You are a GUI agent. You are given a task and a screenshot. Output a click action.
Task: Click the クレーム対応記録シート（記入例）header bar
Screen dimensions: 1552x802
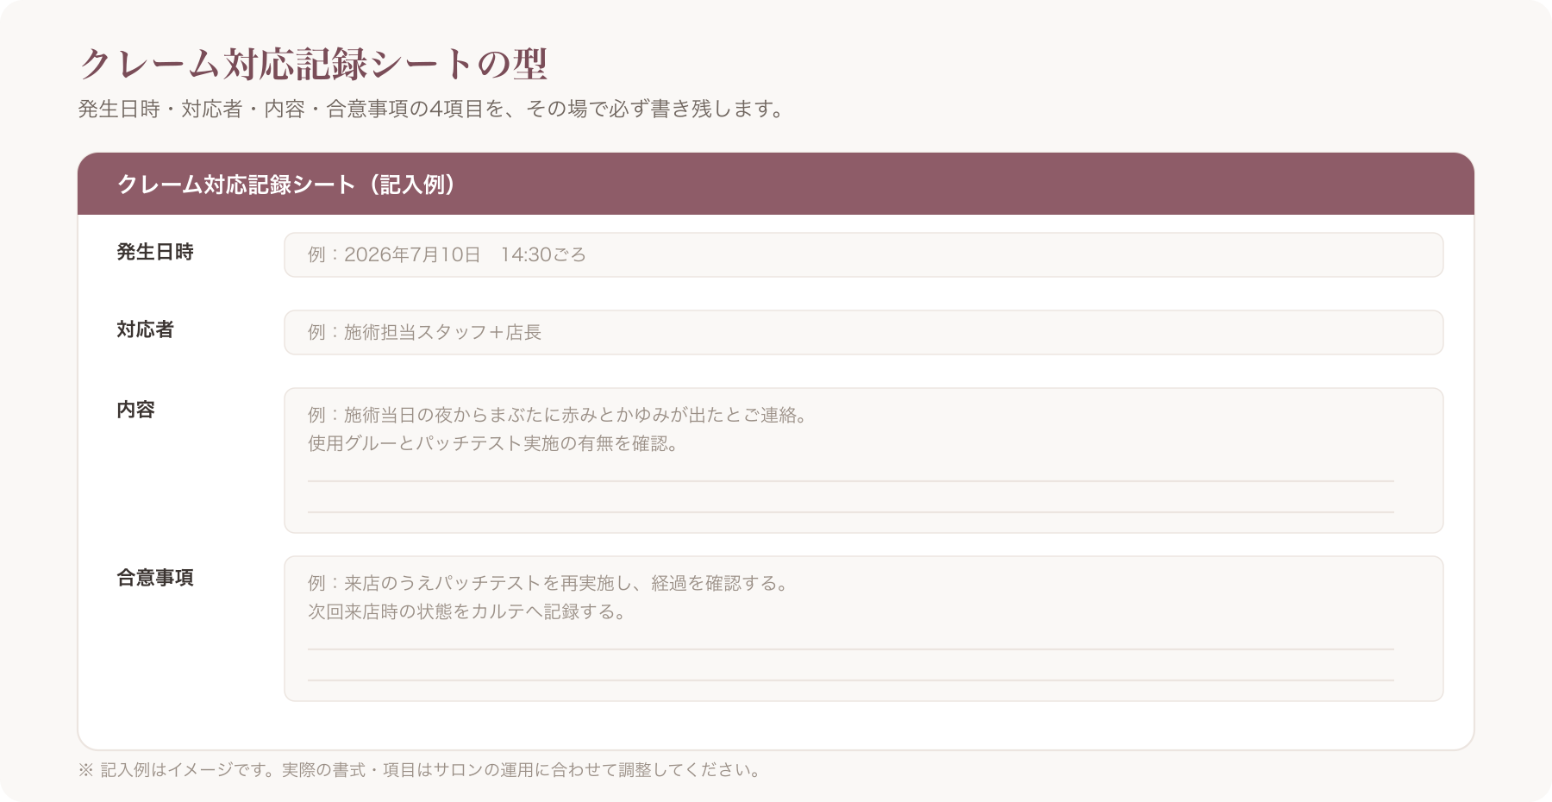pos(776,184)
